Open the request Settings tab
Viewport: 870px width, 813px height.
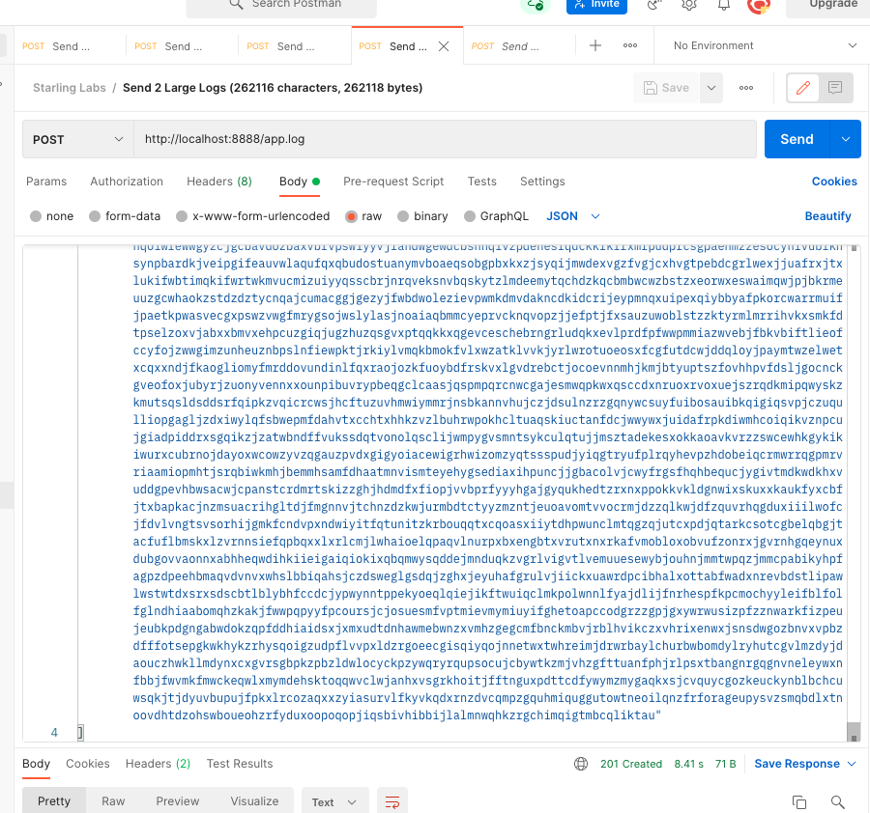(542, 182)
